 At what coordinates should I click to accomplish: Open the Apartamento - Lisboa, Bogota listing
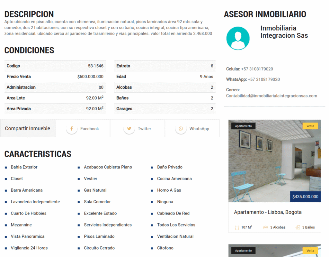pyautogui.click(x=268, y=212)
